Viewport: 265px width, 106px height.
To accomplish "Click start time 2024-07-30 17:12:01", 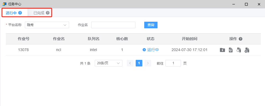I will point(190,50).
